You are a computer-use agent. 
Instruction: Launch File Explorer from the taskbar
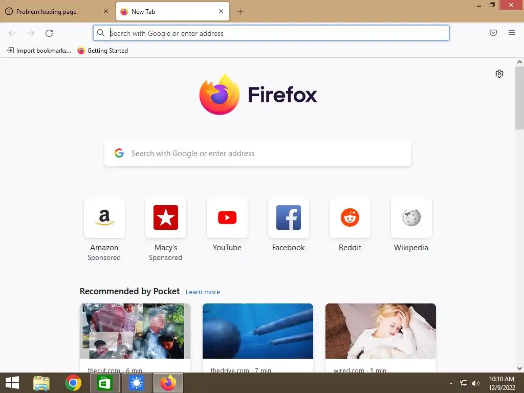(x=41, y=383)
